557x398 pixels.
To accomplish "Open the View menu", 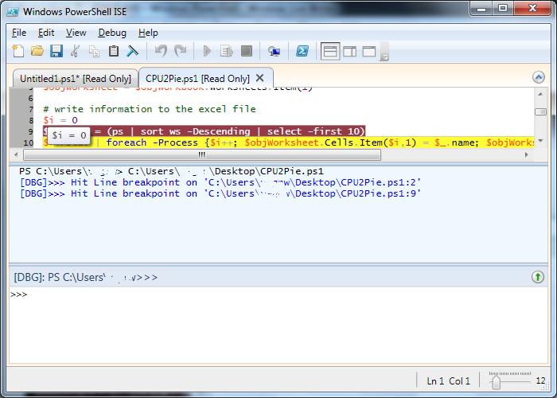I will pyautogui.click(x=76, y=33).
